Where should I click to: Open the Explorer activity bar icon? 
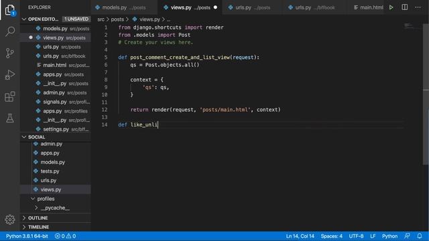tap(10, 10)
